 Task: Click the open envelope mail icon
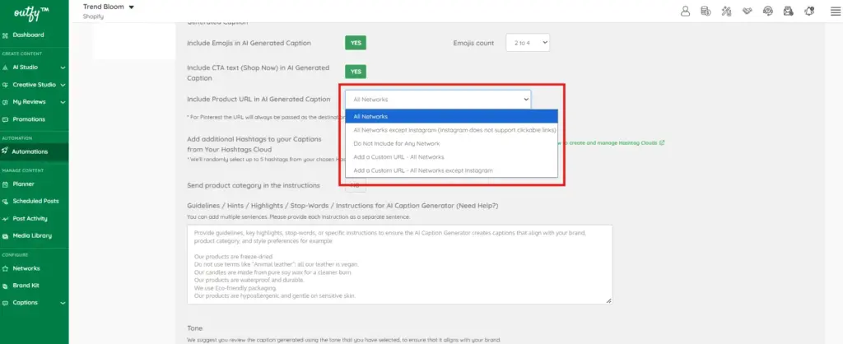[788, 11]
